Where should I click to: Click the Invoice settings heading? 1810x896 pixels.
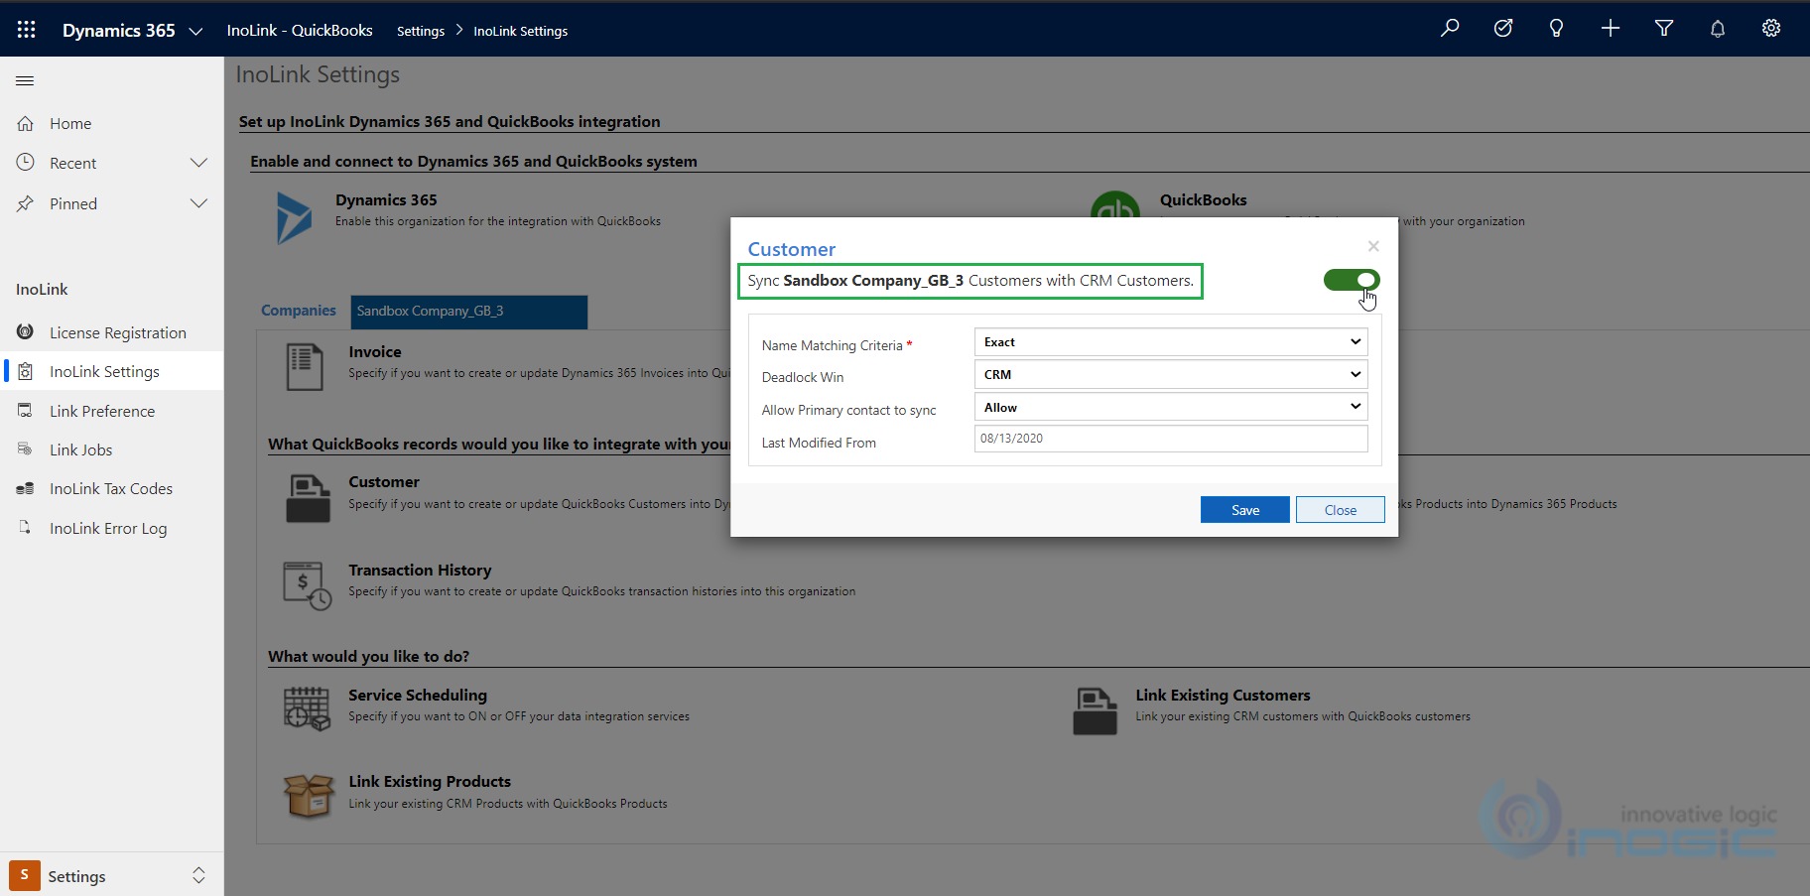pyautogui.click(x=375, y=351)
